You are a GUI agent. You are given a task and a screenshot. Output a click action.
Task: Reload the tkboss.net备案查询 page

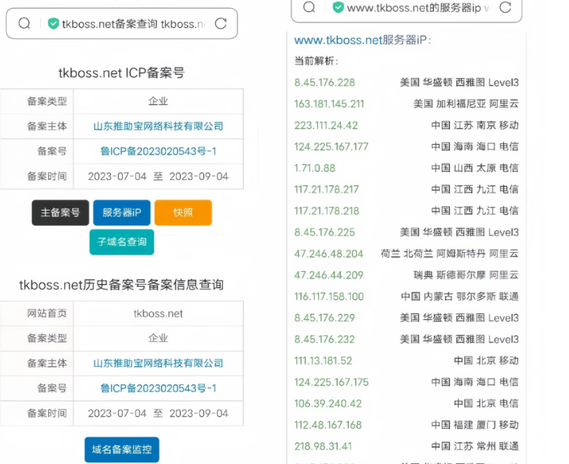221,23
